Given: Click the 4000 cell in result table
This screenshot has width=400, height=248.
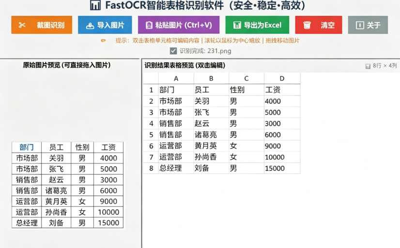Looking at the screenshot, I should pyautogui.click(x=282, y=101).
